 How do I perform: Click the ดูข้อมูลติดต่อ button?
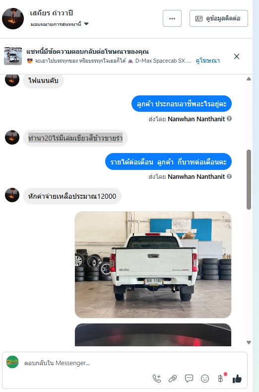pos(218,18)
